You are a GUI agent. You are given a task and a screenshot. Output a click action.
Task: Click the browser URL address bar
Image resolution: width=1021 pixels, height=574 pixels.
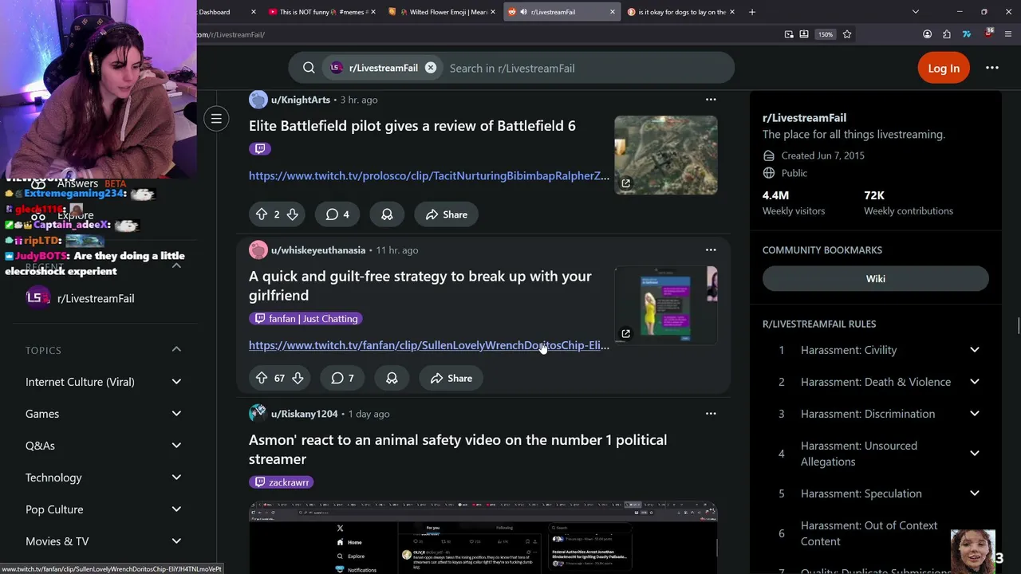487,34
